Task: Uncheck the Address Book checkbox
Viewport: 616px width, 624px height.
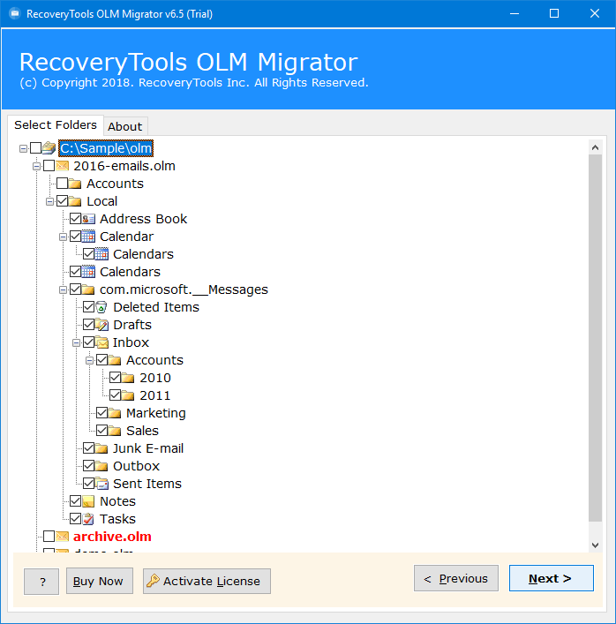Action: point(75,219)
